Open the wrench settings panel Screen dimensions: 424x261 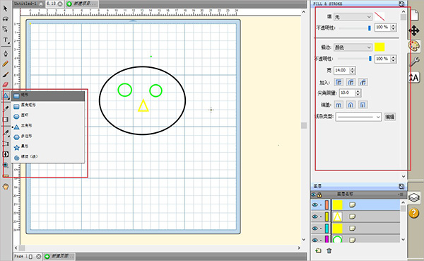point(414,62)
